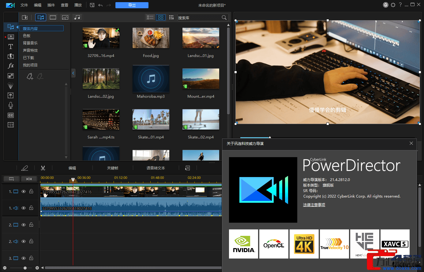
Task: Click the fit-timeline view icon button
Action: pyautogui.click(x=29, y=179)
